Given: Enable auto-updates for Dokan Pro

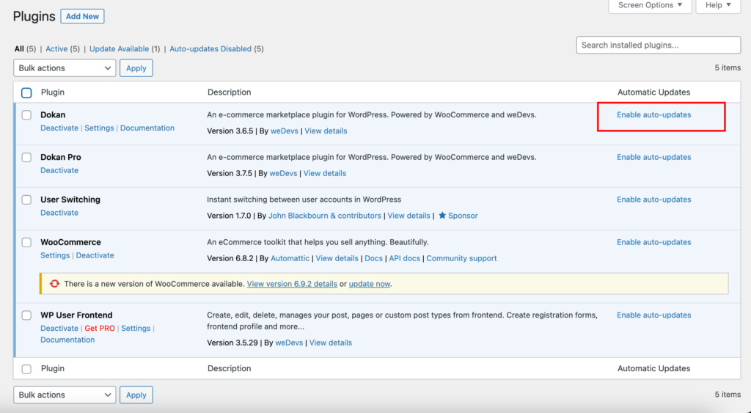Looking at the screenshot, I should tap(653, 157).
